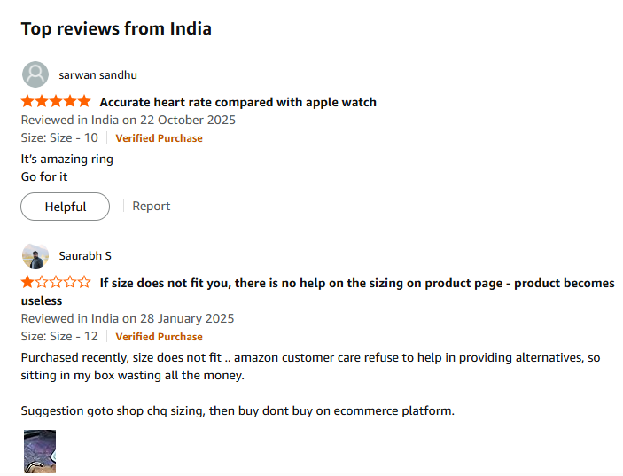Open Saurabh S's reviewer profile name
Viewport: 623px width, 476px height.
point(85,256)
